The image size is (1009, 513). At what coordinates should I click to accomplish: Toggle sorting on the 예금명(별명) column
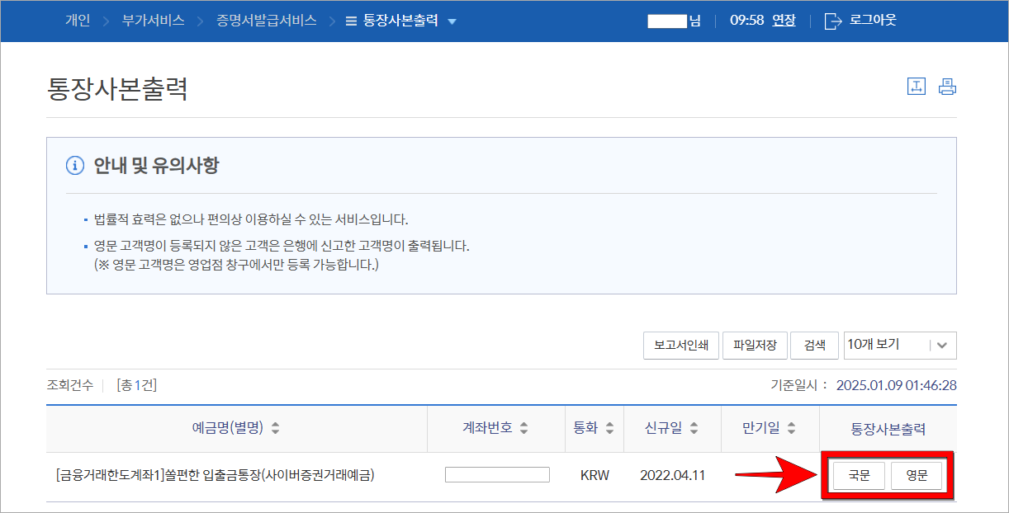[x=277, y=429]
